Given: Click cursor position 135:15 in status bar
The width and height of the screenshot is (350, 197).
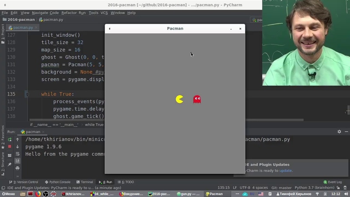Looking at the screenshot, I should coord(224,188).
